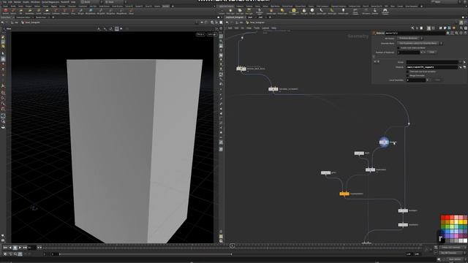
Task: Select the Volume Light shelf tool
Action: click(x=271, y=12)
